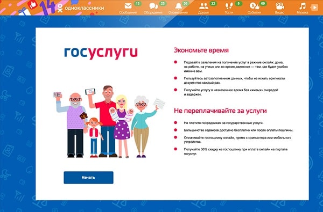Go to Друзья people icon

pos(203,6)
